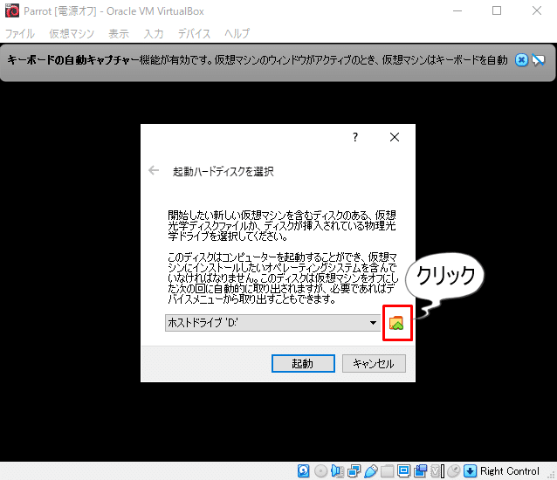Open the 入力 menu
557x480 pixels.
(x=154, y=33)
